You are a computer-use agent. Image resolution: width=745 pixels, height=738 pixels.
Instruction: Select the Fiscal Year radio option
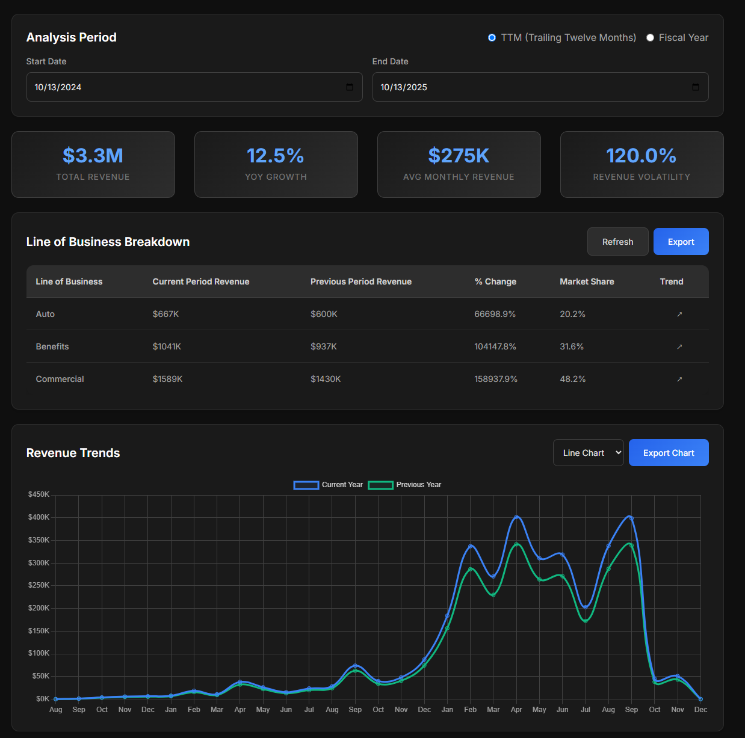click(x=651, y=38)
